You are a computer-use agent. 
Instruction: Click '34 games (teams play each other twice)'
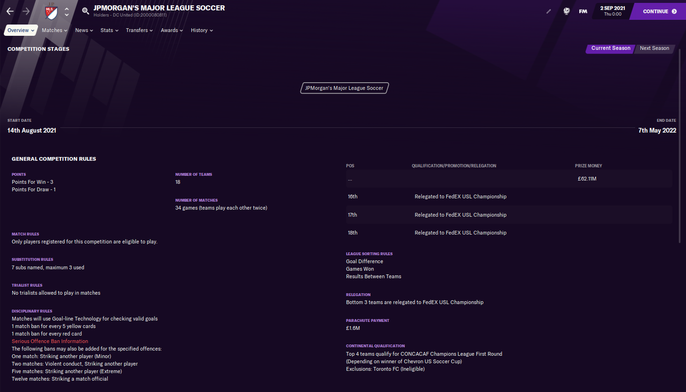coord(221,208)
